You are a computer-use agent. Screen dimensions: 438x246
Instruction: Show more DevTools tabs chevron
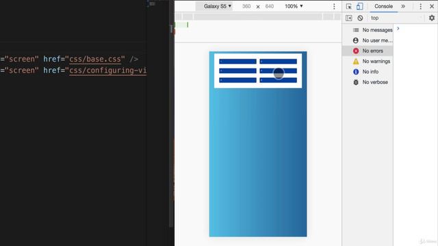(x=403, y=6)
